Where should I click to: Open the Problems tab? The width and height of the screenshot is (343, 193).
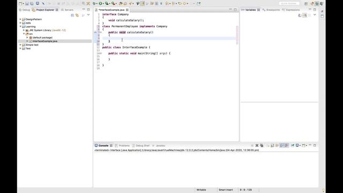122,145
